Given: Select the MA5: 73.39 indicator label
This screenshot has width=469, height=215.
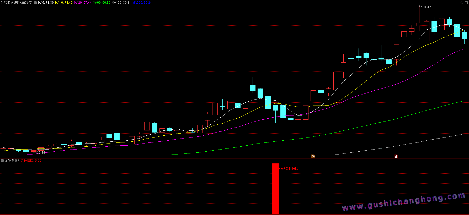Looking at the screenshot, I should [46, 3].
